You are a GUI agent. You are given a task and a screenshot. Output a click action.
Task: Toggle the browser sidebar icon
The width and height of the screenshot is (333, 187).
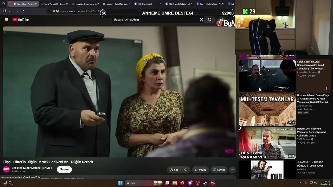(x=4, y=11)
